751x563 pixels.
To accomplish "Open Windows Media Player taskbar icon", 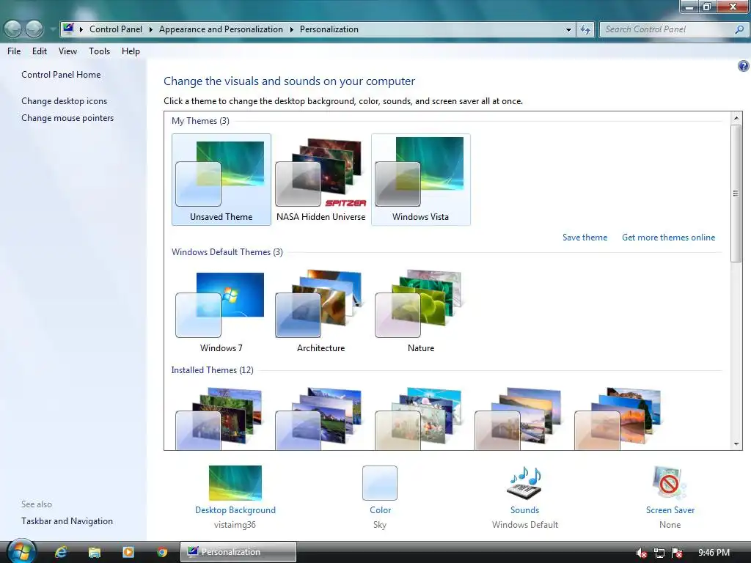I will pyautogui.click(x=128, y=552).
